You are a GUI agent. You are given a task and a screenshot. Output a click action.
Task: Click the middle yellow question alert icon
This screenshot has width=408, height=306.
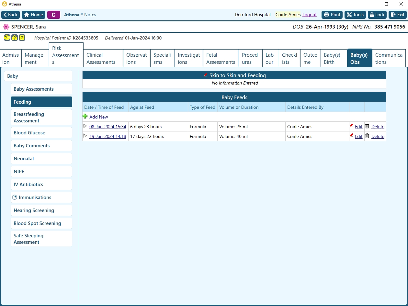point(15,38)
